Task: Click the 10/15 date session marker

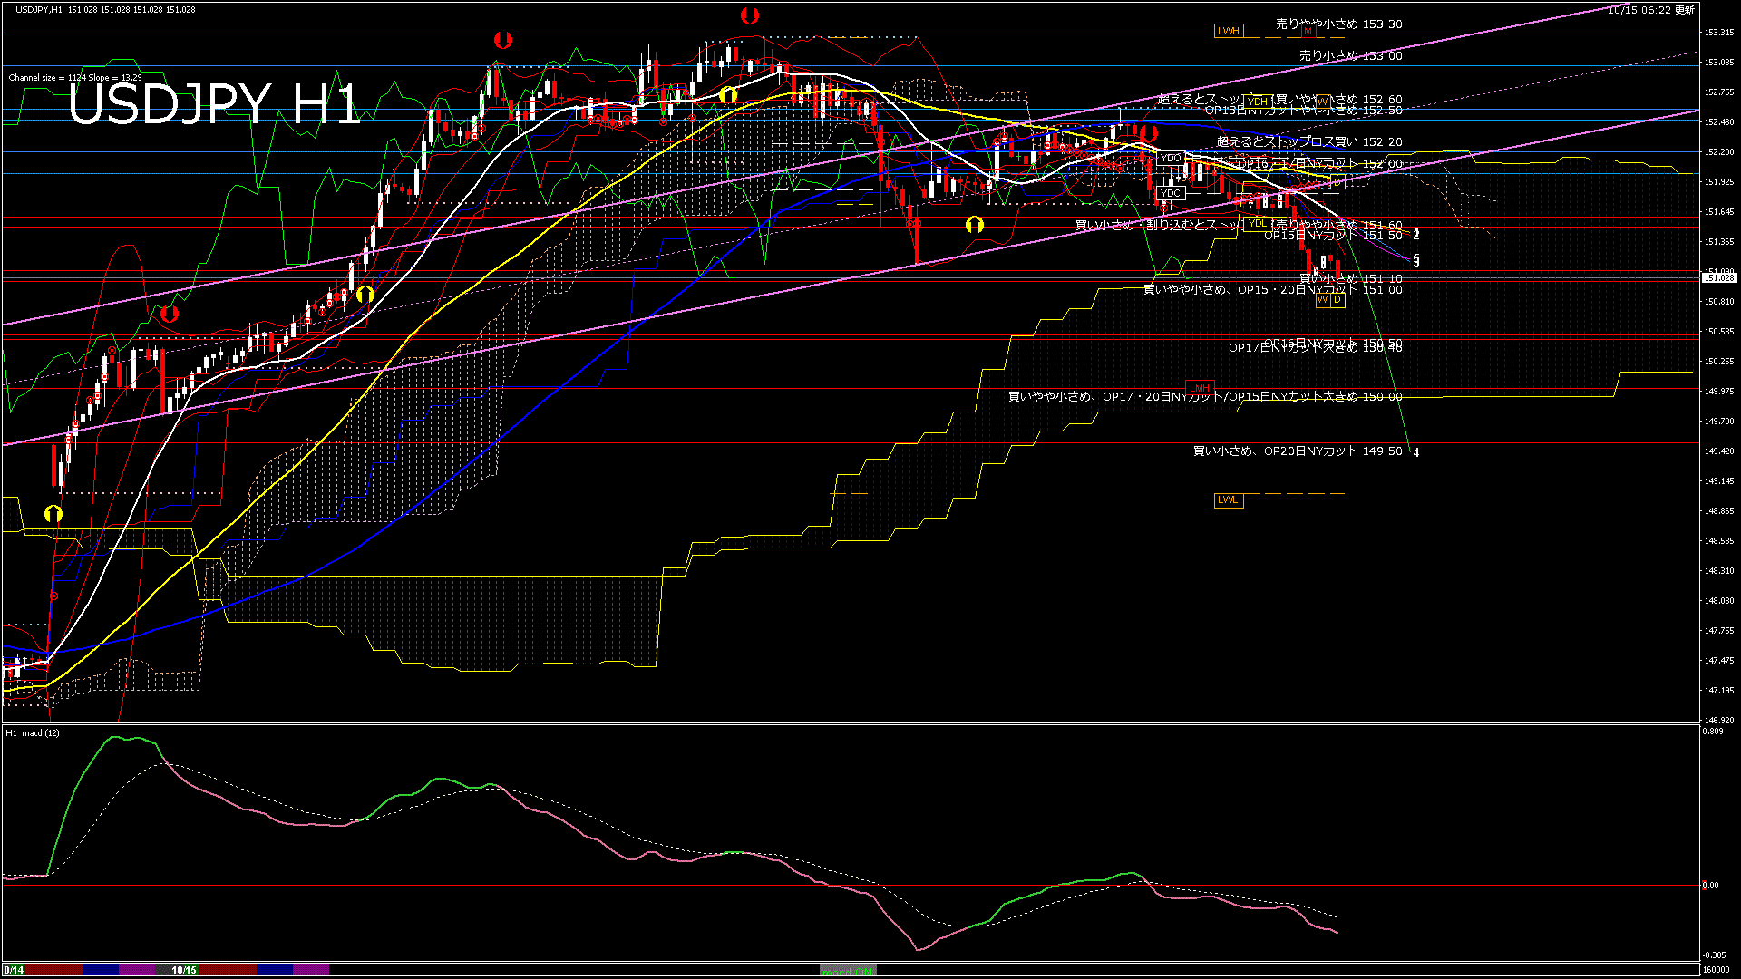Action: click(184, 970)
